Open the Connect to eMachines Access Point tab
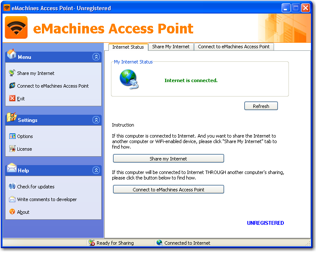Viewport: 316px width, 254px height. pos(233,47)
